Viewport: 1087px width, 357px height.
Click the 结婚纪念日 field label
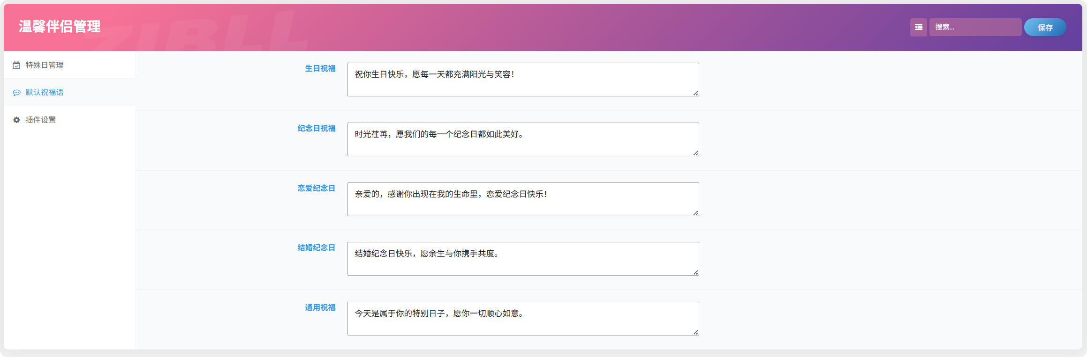pos(317,248)
